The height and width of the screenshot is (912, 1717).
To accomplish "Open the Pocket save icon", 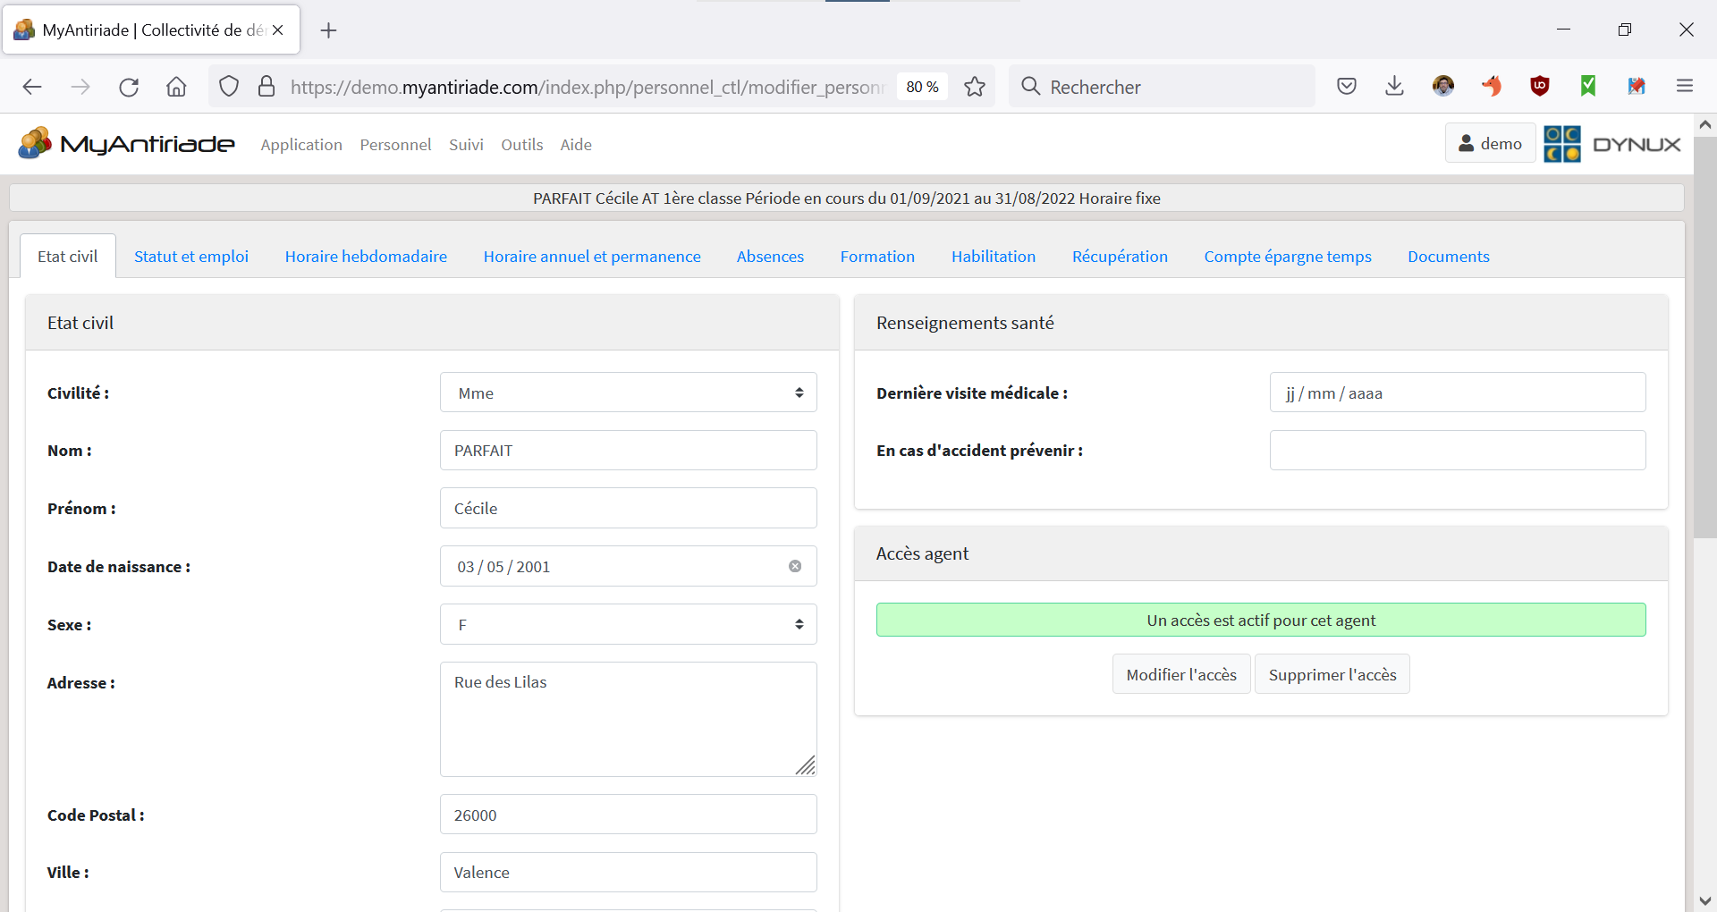I will [x=1347, y=86].
